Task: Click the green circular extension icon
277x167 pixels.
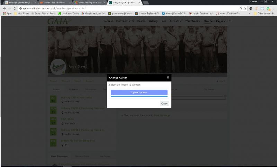Action: pos(268,8)
